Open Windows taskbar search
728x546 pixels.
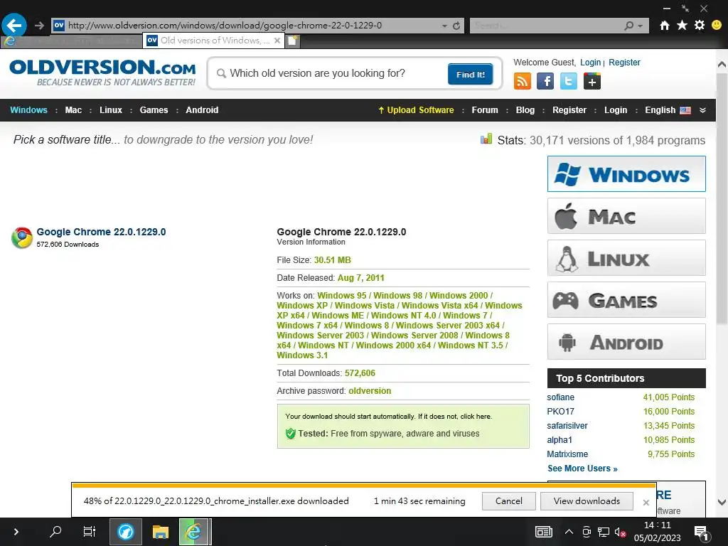coord(55,531)
